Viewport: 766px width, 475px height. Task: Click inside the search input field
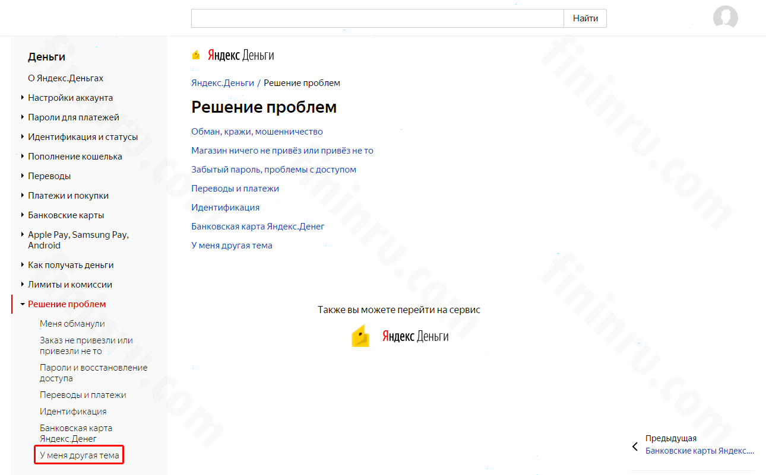[377, 18]
